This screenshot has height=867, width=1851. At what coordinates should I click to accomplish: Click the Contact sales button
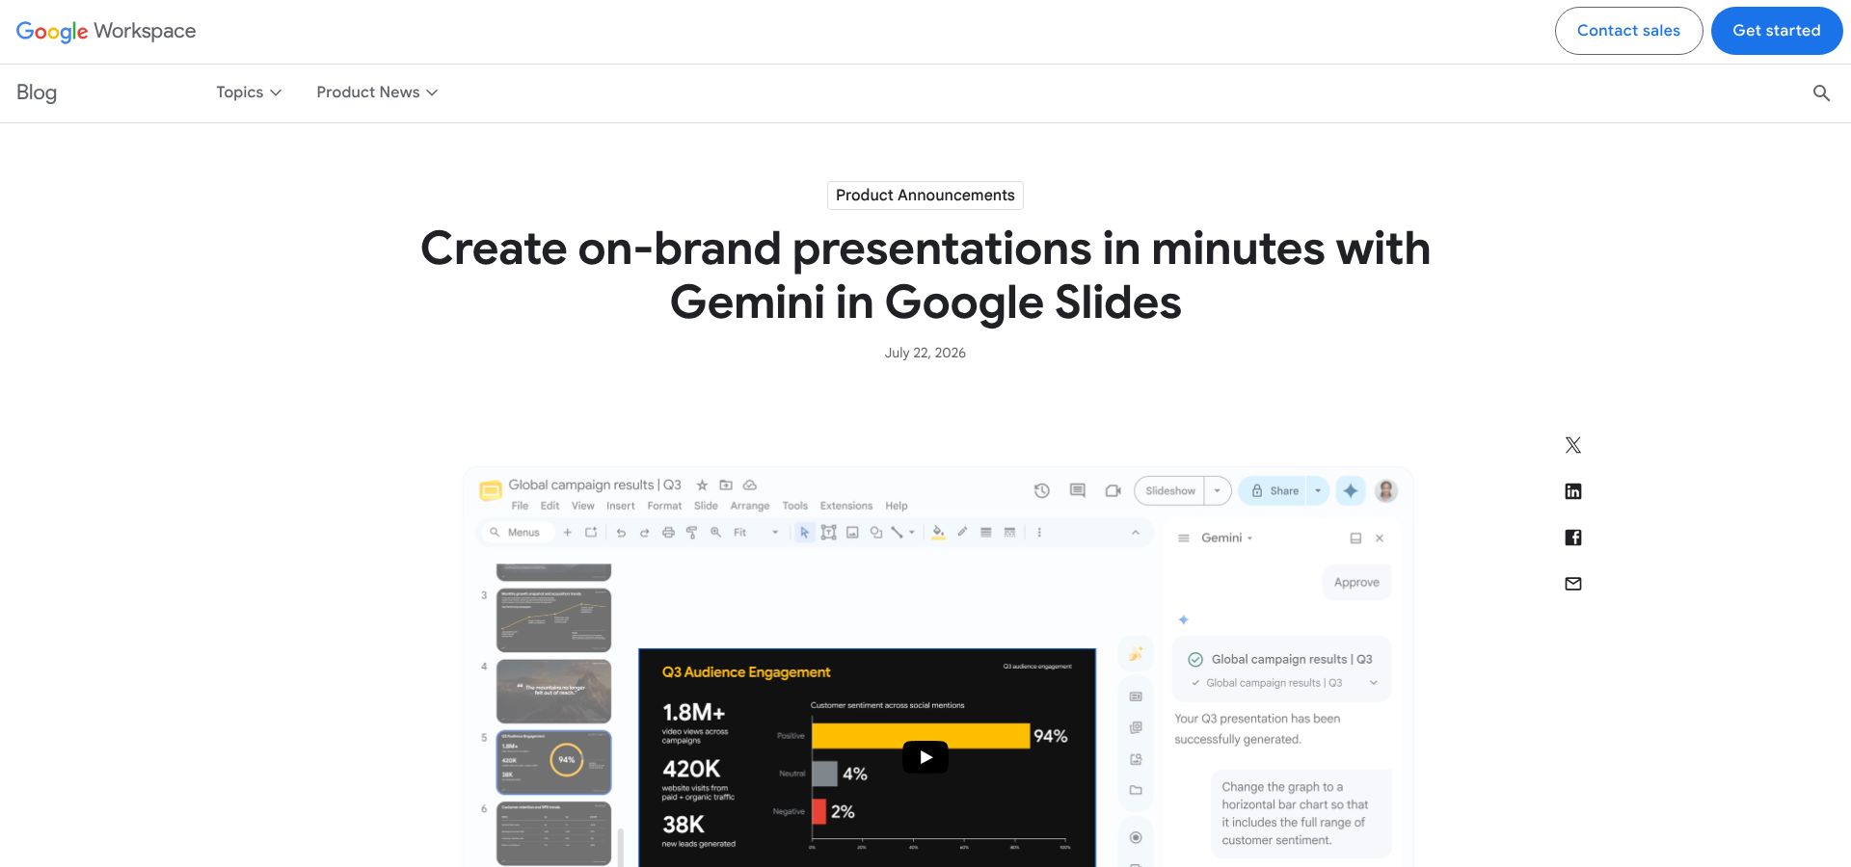(x=1628, y=31)
